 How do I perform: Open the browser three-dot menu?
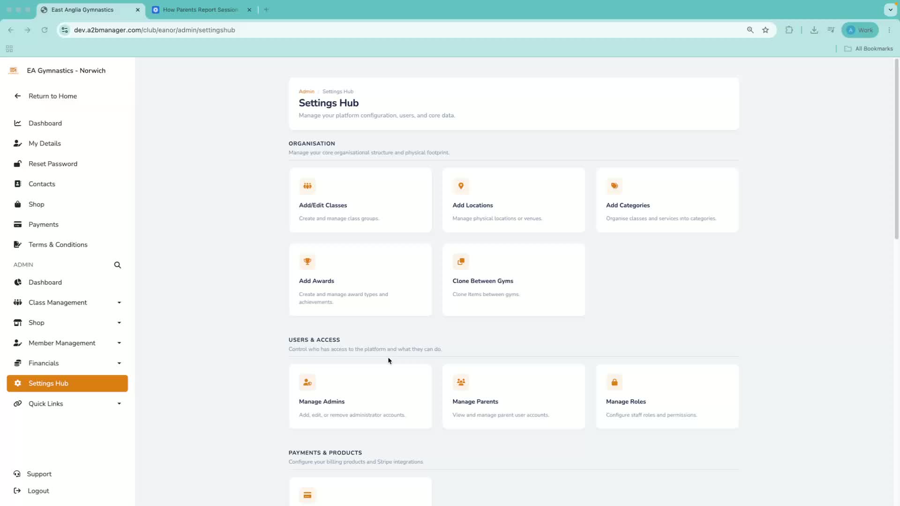point(889,30)
